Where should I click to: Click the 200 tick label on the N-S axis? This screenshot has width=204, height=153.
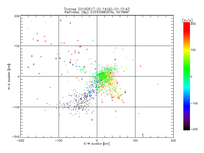tap(17, 16)
